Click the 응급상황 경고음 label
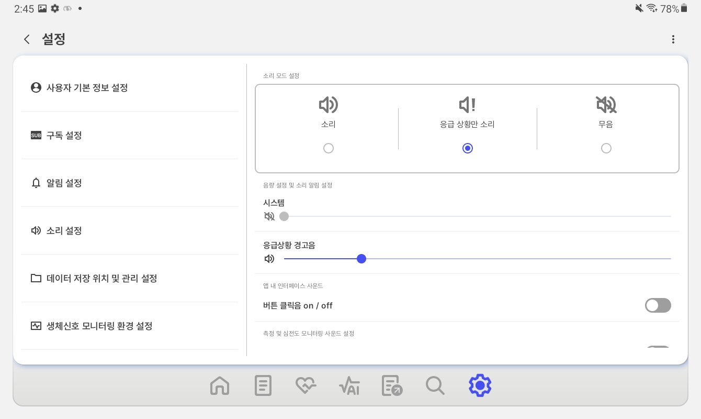Screen dimensions: 701x419 [289, 245]
